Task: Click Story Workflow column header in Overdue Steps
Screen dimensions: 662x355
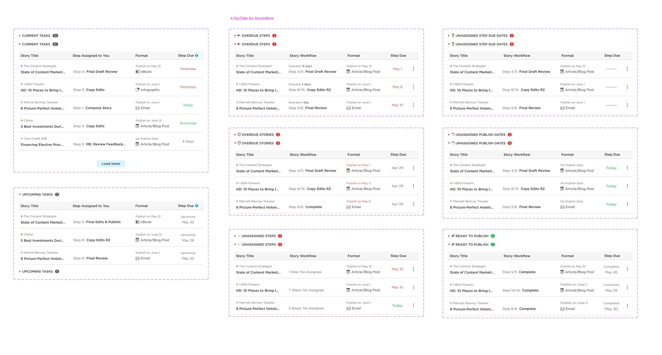Action: (x=303, y=56)
